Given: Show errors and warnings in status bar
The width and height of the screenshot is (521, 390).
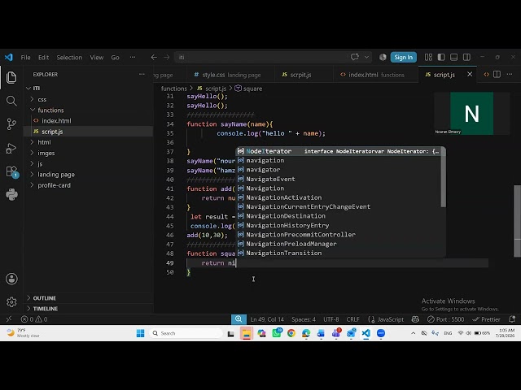Looking at the screenshot, I should [x=34, y=319].
